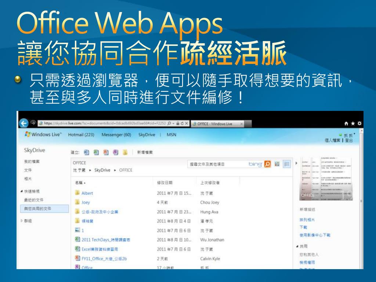Screen dimensions: 376x282
Task: Click the 登出 sign out link
Action: (x=349, y=140)
